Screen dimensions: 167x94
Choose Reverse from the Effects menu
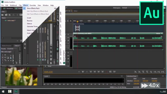(x=29, y=21)
